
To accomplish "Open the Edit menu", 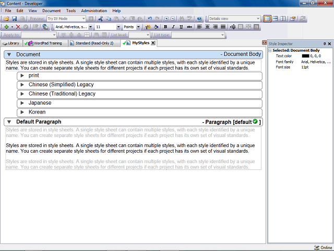I will 20,10.
